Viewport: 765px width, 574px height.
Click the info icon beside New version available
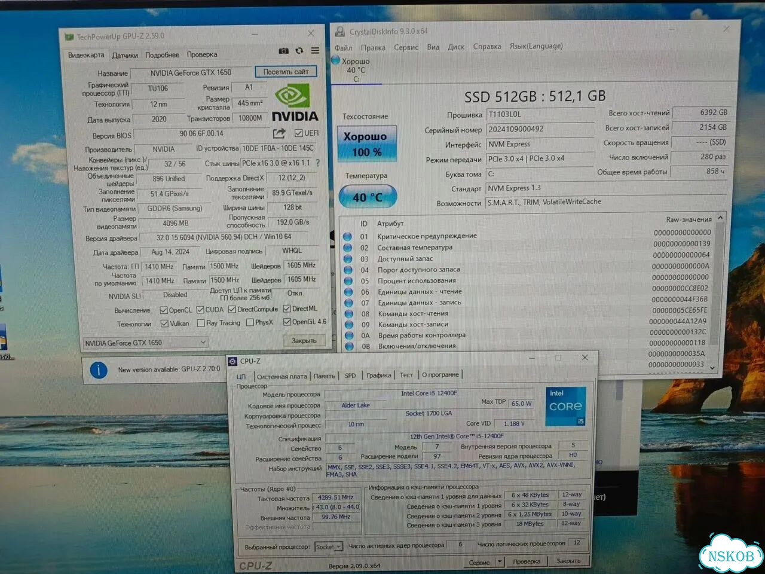[99, 370]
